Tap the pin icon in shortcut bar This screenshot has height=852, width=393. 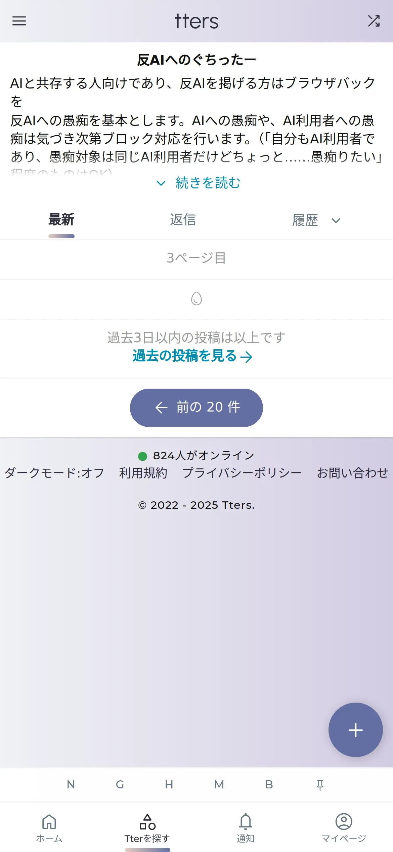tap(320, 785)
